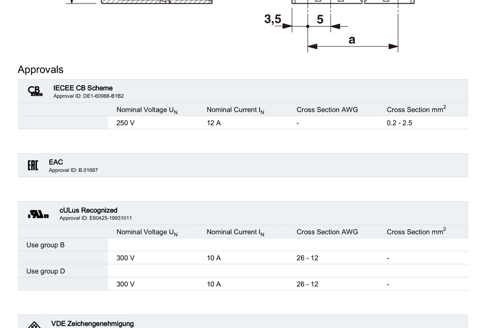Click the cULus Recognized heading
Screen dimensions: 486x328
88,210
